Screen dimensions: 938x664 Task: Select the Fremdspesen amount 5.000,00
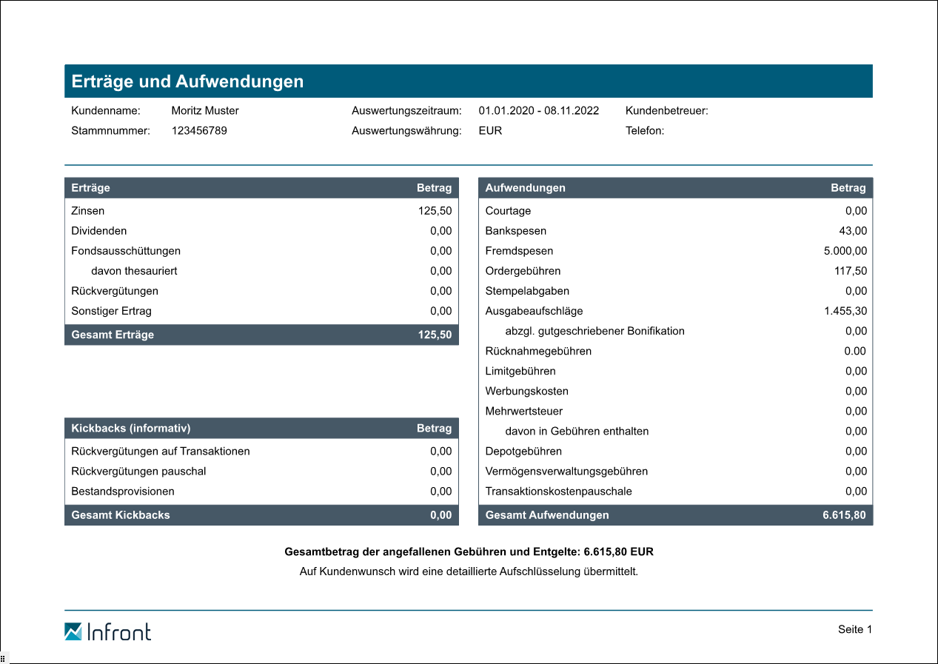pyautogui.click(x=845, y=251)
